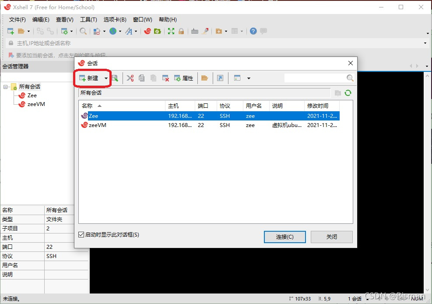The width and height of the screenshot is (432, 304).
Task: Click the green Xftp toolbar icon
Action: click(157, 31)
